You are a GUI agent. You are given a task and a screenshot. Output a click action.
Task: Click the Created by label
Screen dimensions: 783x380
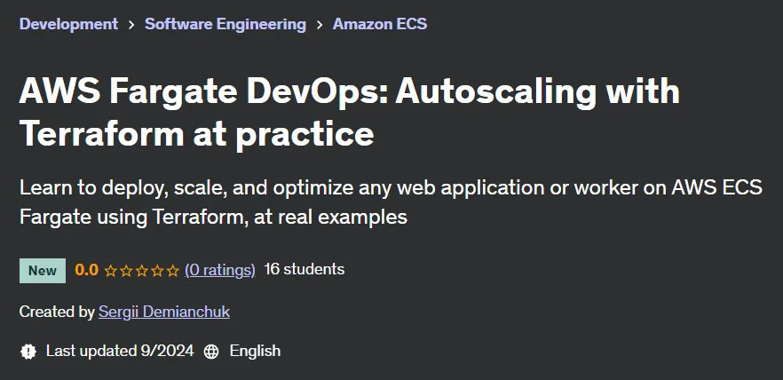click(x=57, y=312)
